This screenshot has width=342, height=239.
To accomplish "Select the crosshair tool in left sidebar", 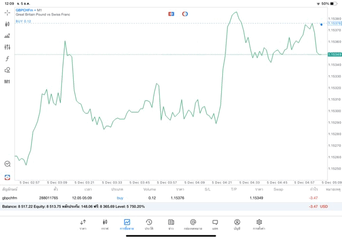I will point(7,13).
